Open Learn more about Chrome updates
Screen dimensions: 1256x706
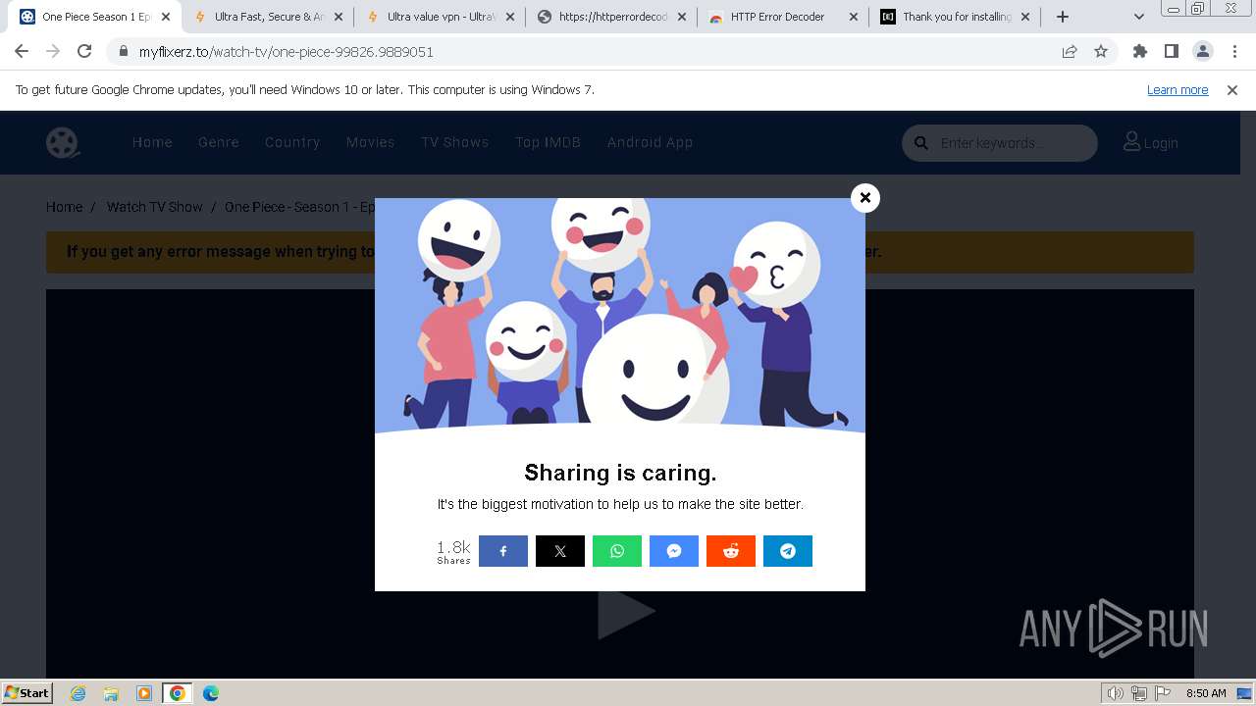pyautogui.click(x=1177, y=89)
